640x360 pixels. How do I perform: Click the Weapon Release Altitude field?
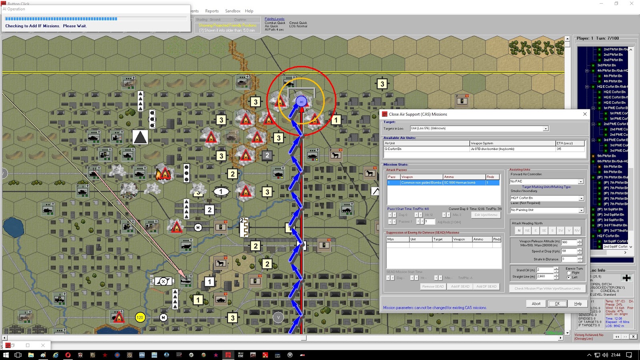[x=569, y=242]
